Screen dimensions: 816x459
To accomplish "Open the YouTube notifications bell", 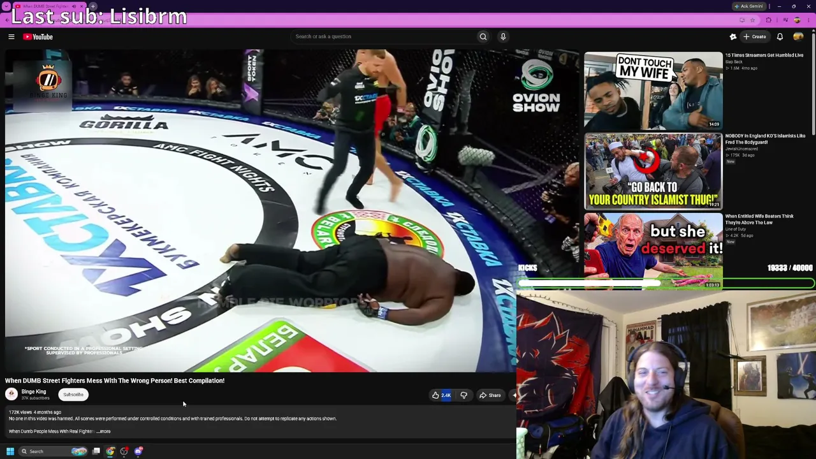I will click(780, 37).
